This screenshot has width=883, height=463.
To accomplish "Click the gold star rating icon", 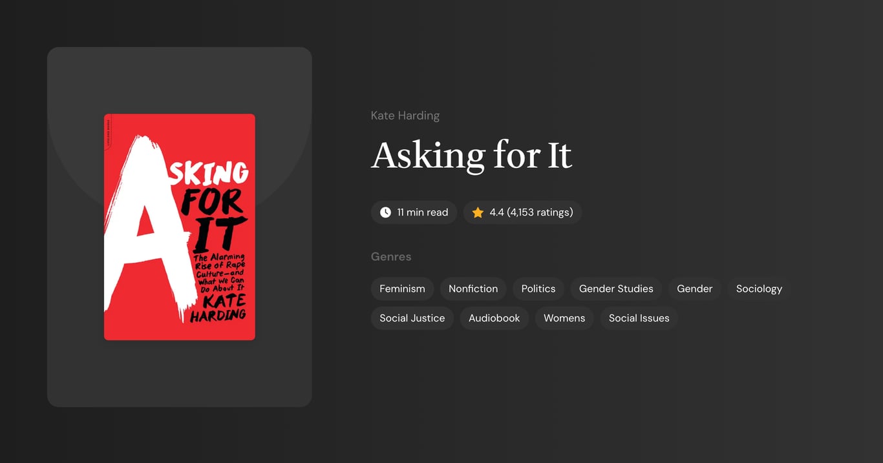I will [x=478, y=212].
